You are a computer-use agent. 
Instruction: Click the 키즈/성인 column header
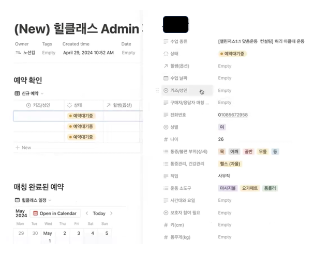pos(39,105)
